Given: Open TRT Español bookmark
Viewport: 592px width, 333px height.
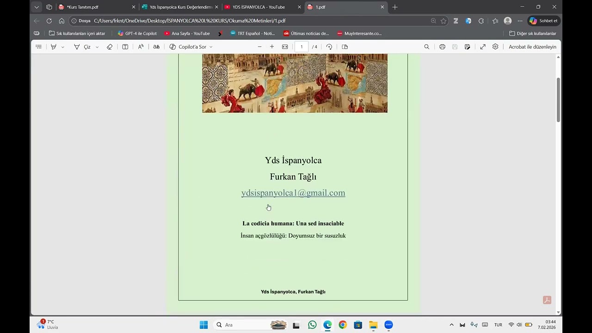Looking at the screenshot, I should (x=252, y=33).
